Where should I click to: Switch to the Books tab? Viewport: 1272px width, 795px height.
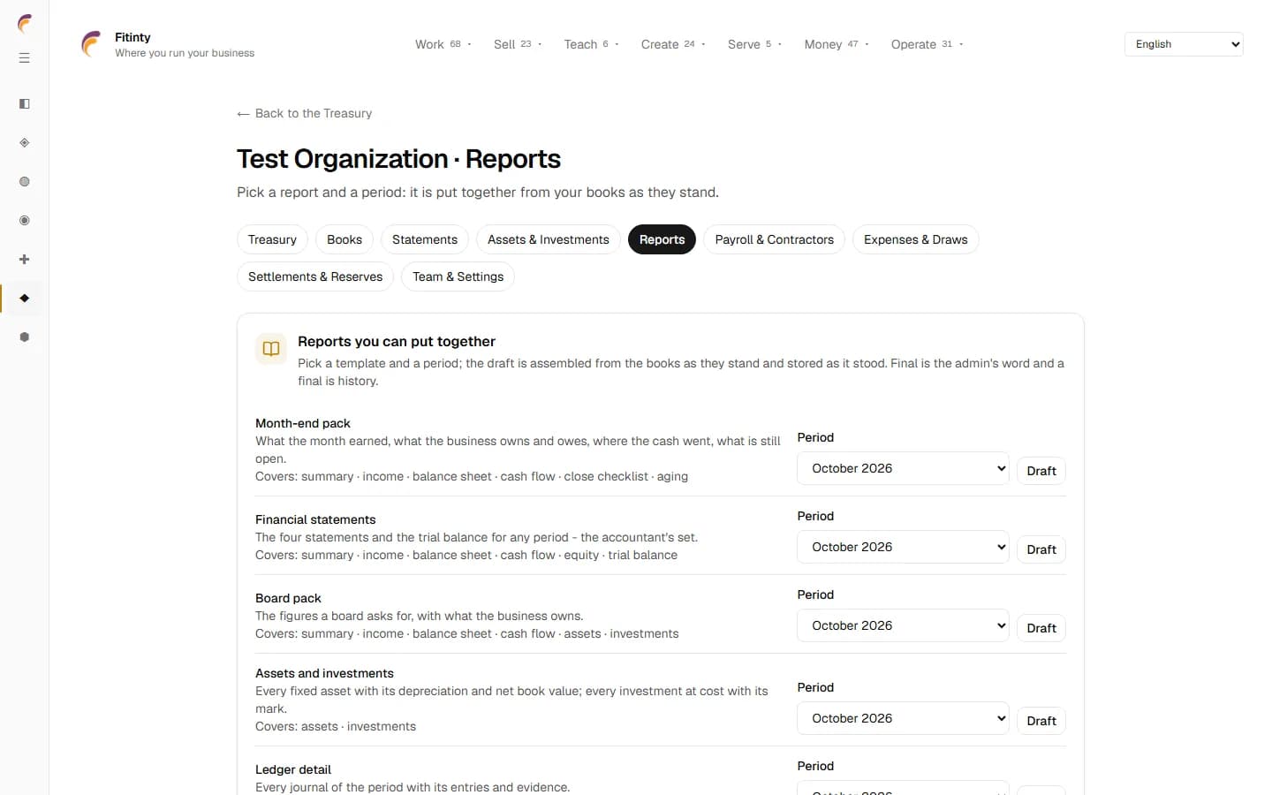(344, 239)
